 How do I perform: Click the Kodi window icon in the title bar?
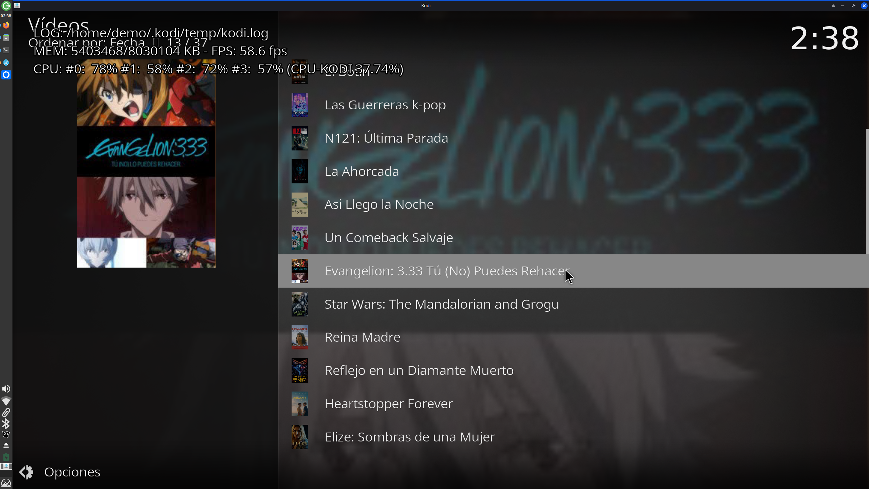tap(17, 5)
